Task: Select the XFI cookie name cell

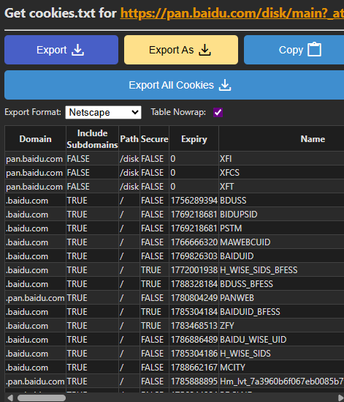Action: click(281, 159)
